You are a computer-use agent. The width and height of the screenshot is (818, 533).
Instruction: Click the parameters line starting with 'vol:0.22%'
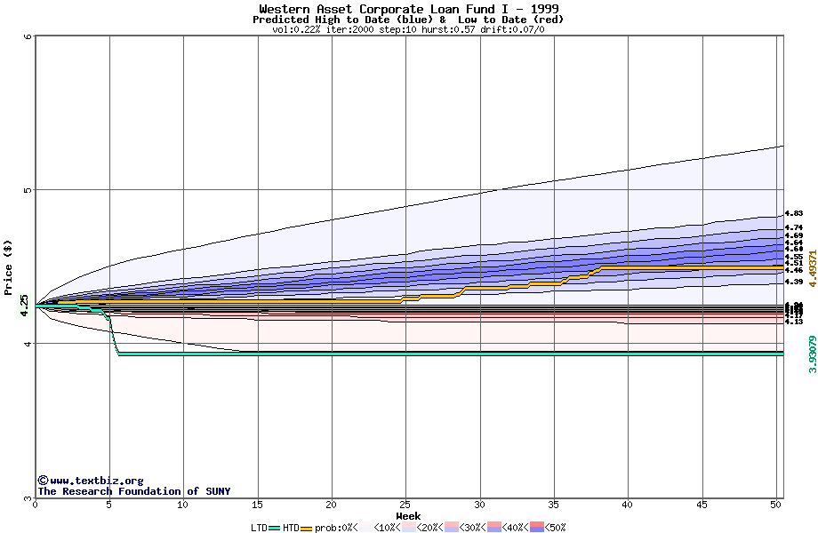(408, 29)
